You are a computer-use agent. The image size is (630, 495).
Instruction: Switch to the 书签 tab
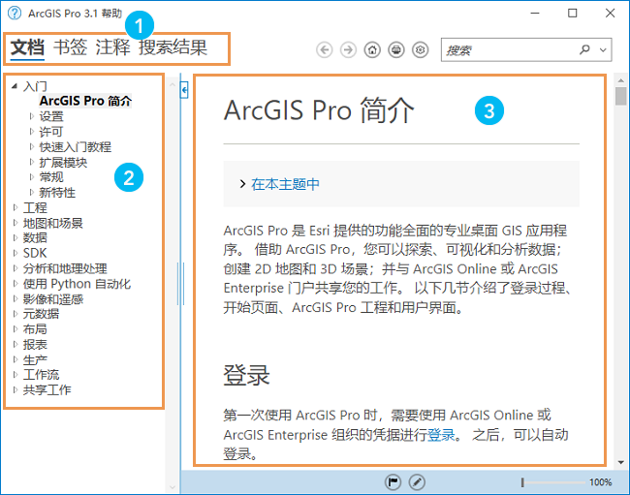point(70,47)
